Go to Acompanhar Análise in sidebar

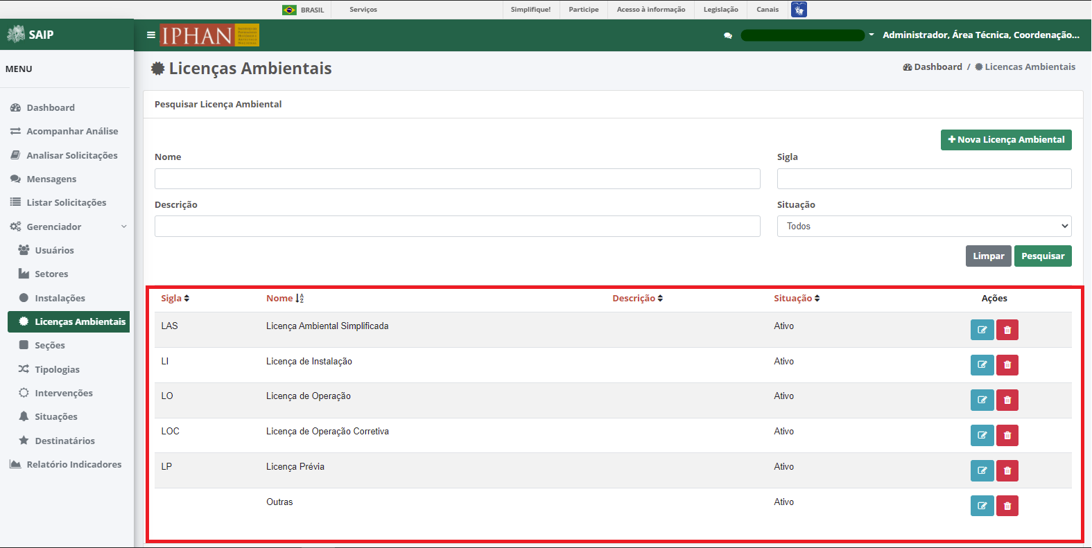[72, 131]
